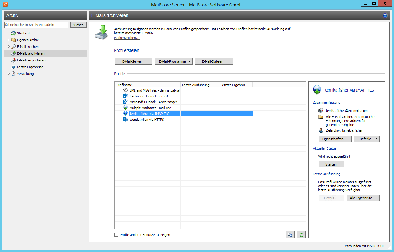Screen dimensions: 394x252
Task: Click the temika.fisher IMAP-TLS globe icon in list
Action: point(125,114)
